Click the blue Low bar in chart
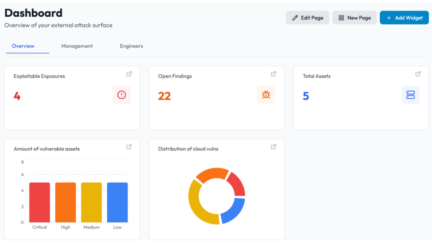Image resolution: width=432 pixels, height=243 pixels. [x=117, y=202]
